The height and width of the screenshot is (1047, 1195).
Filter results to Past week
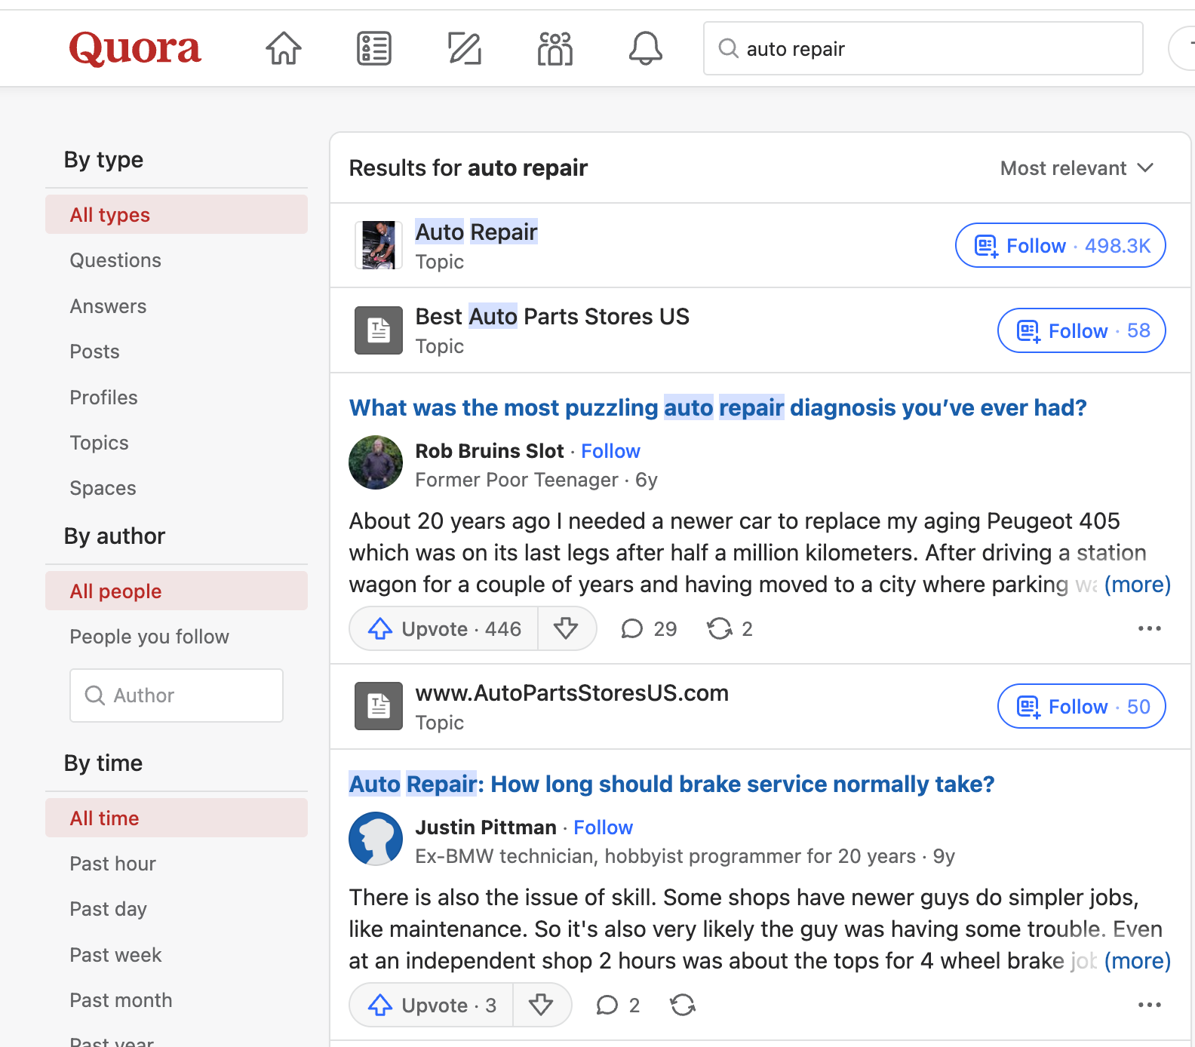click(115, 955)
